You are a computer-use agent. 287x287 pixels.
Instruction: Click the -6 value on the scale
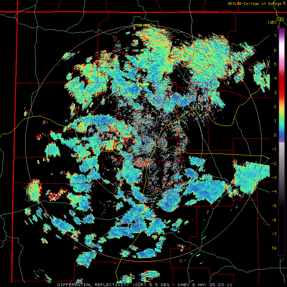point(274,220)
